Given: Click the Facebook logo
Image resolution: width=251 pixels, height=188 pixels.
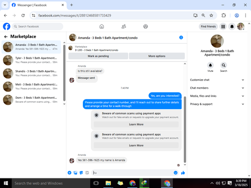Looking at the screenshot, I should [7, 27].
